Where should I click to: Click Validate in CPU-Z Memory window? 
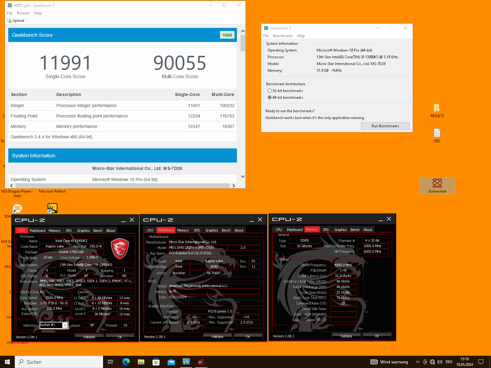(x=346, y=336)
